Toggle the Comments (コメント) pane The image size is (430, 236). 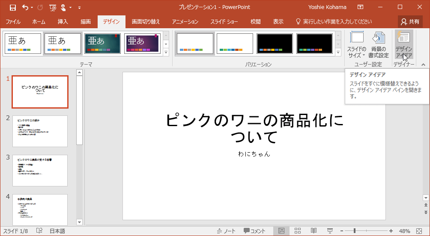pyautogui.click(x=254, y=231)
